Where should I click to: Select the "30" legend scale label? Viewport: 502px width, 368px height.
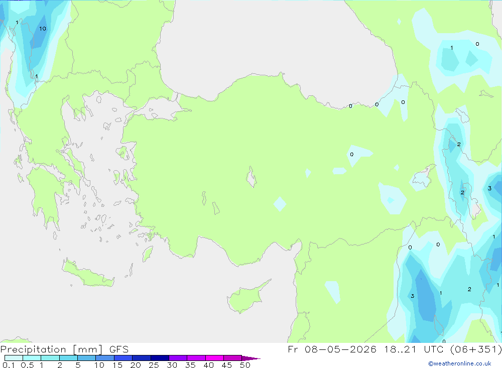[172, 365]
